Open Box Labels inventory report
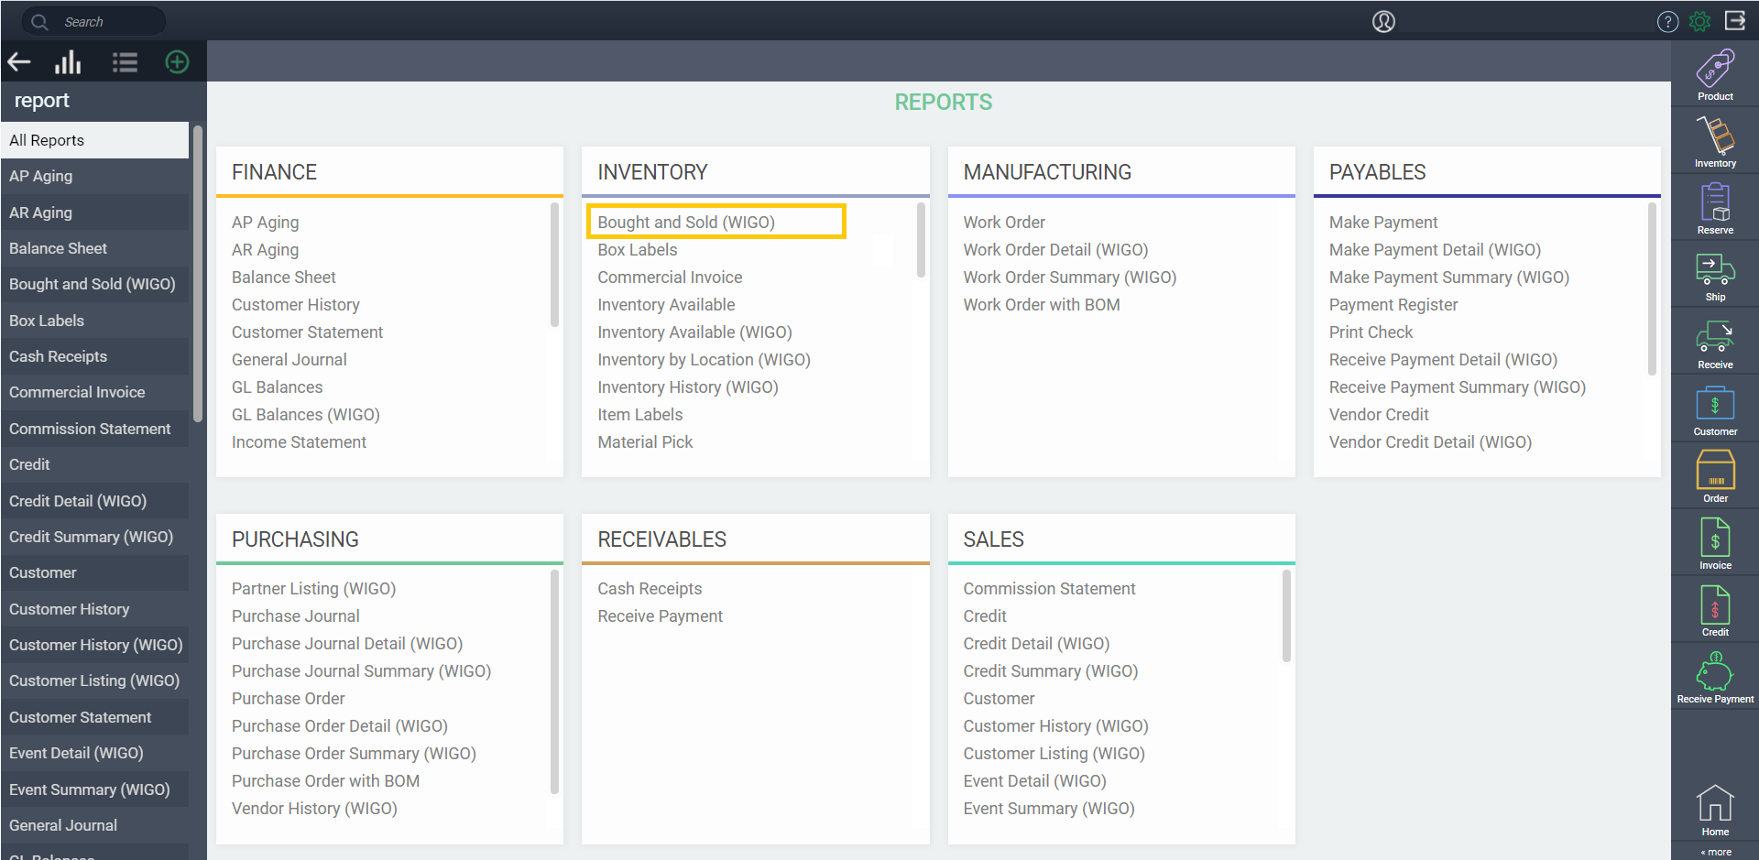This screenshot has width=1759, height=860. [638, 250]
